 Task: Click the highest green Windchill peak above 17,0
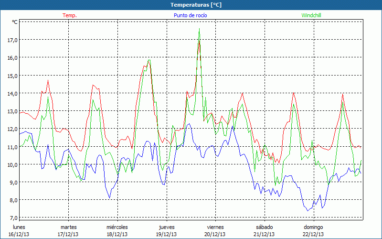[x=199, y=29]
